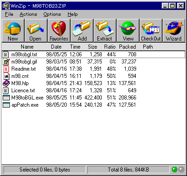
Task: Click the 21:43 time cell
Action: [76, 83]
